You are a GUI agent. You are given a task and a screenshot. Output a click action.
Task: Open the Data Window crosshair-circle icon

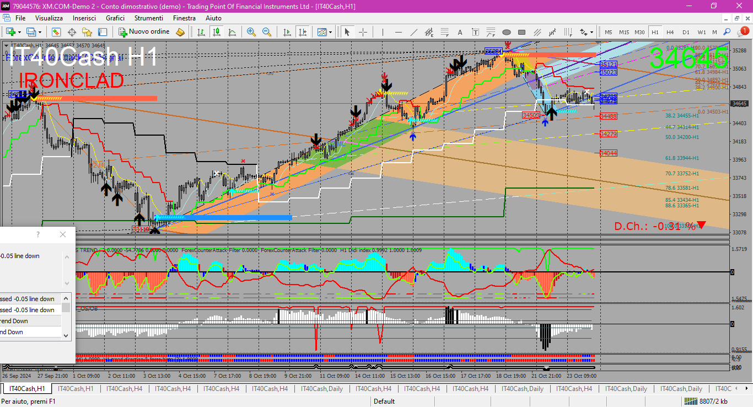(x=72, y=32)
